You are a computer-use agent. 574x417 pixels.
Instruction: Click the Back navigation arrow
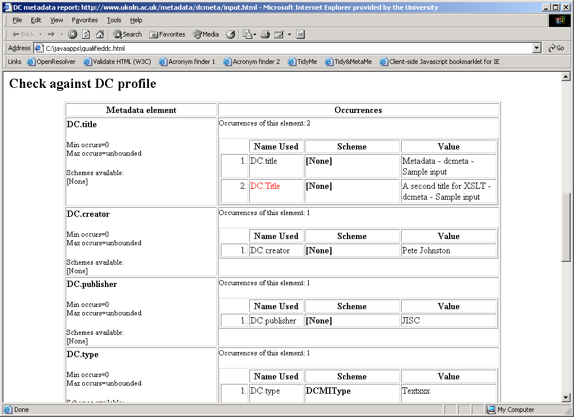[17, 34]
